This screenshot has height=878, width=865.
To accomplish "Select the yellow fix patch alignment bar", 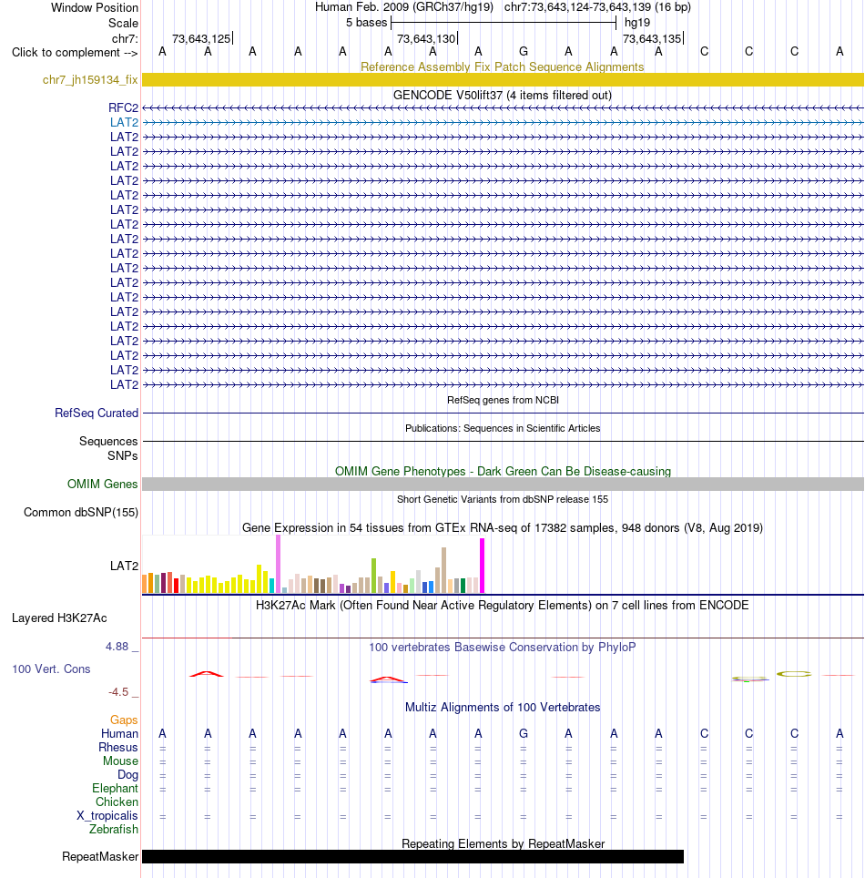I will [x=503, y=79].
